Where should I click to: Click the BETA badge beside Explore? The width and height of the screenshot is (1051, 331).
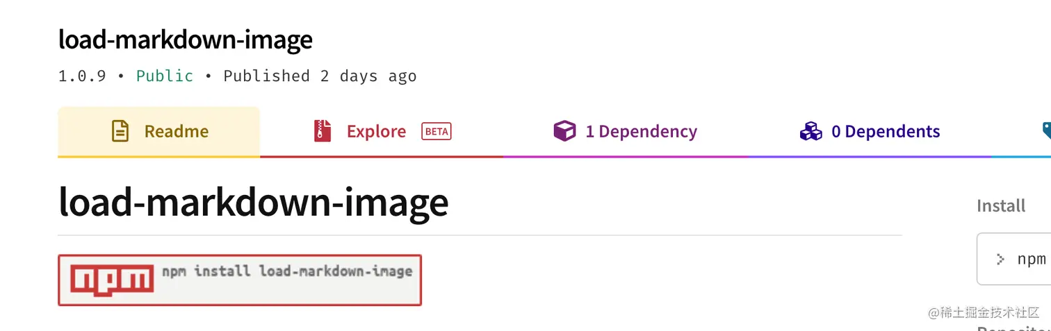pyautogui.click(x=437, y=131)
